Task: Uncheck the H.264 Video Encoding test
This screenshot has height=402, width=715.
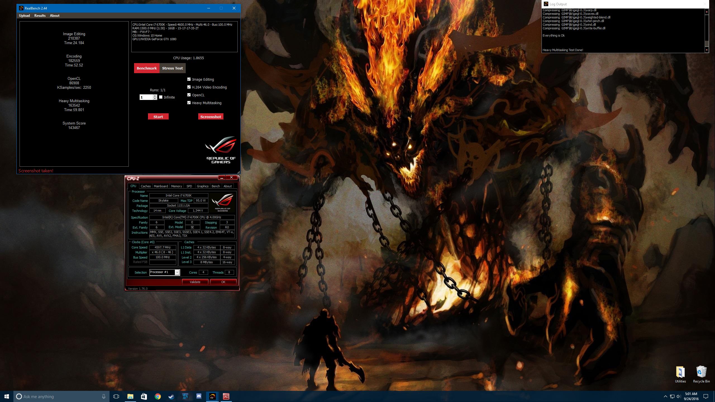Action: [189, 87]
